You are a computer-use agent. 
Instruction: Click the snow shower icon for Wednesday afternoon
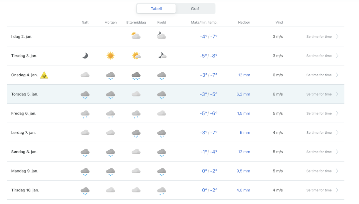tap(136, 75)
